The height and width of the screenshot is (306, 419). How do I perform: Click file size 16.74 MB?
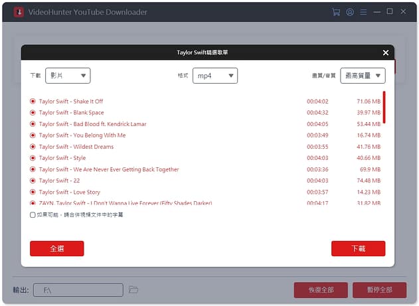(369, 135)
